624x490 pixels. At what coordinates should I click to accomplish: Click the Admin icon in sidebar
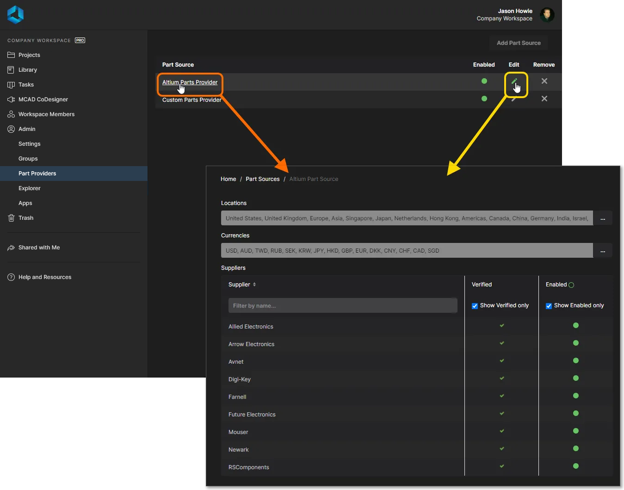11,129
